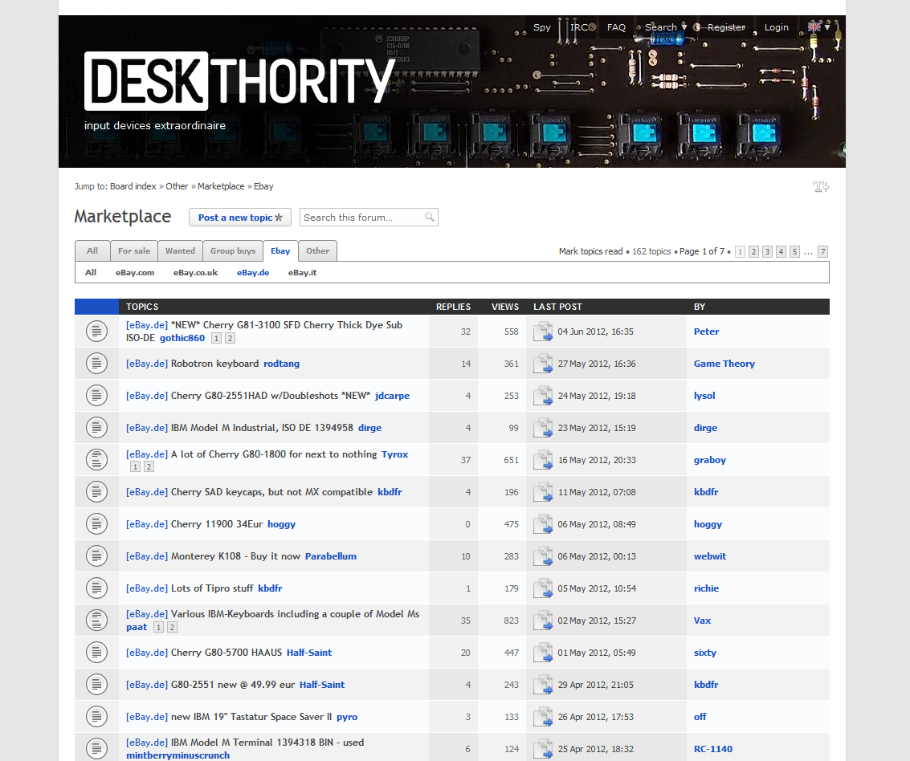The height and width of the screenshot is (761, 910).
Task: Select the font size changer icon top right
Action: pyautogui.click(x=821, y=186)
